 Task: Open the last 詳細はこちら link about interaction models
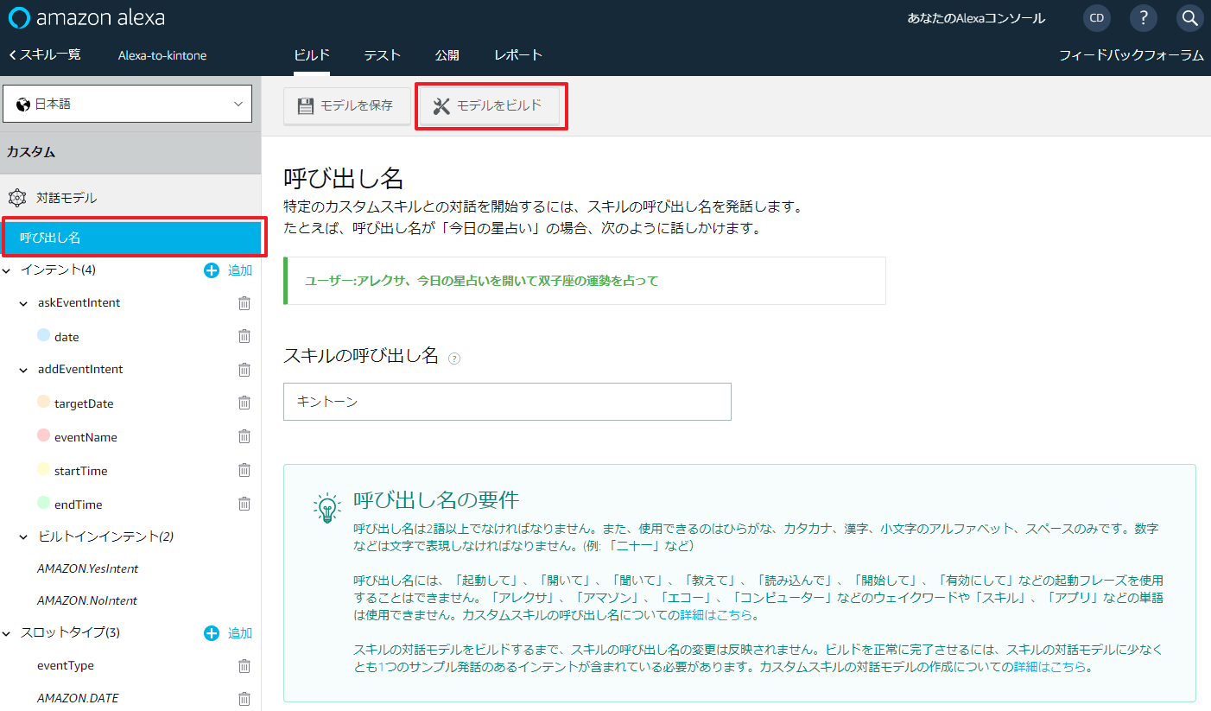pyautogui.click(x=1051, y=667)
